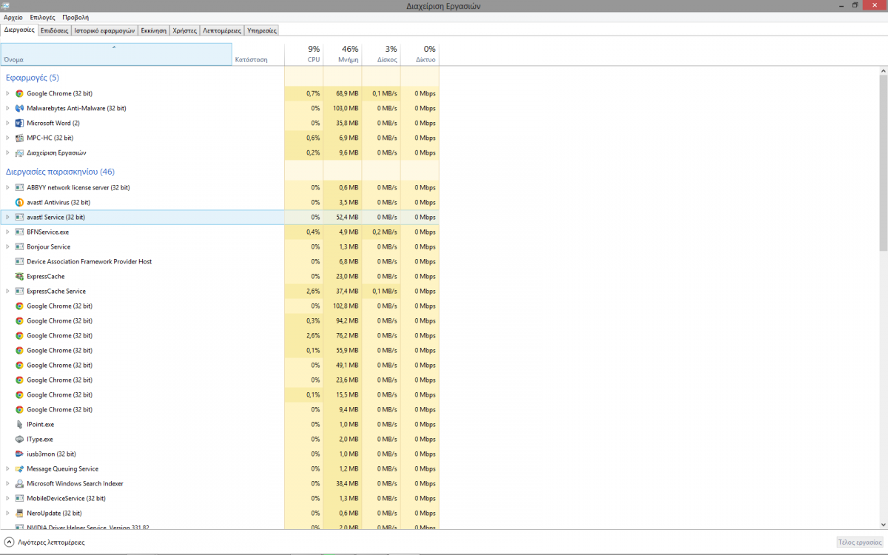Click the Microsoft Windows Search Indexer icon

[19, 483]
